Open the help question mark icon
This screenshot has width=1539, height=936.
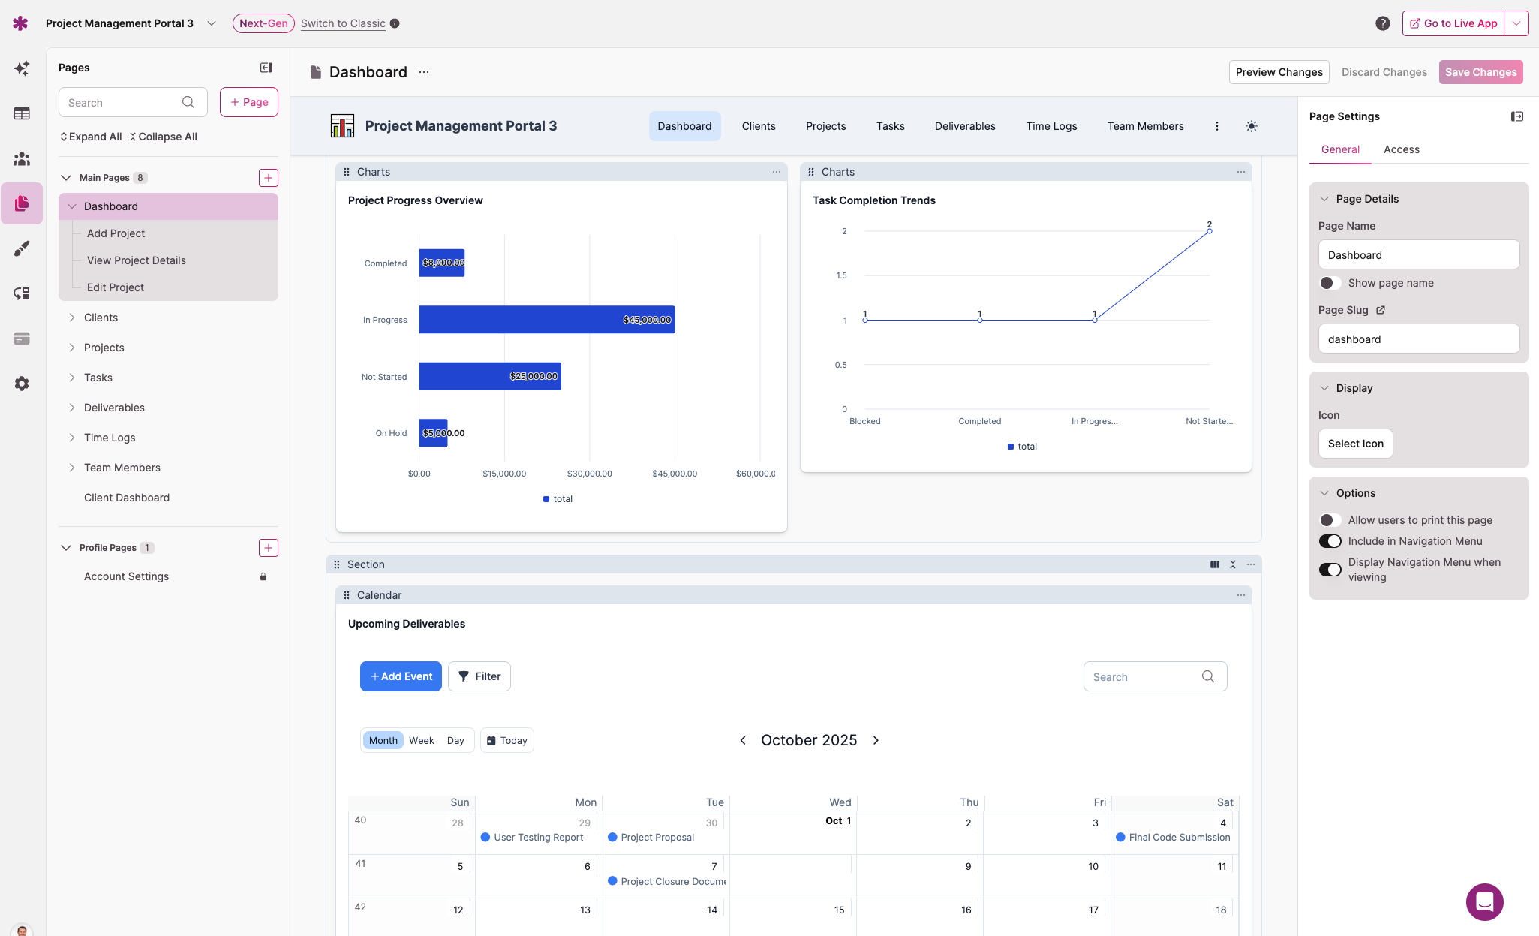1383,23
